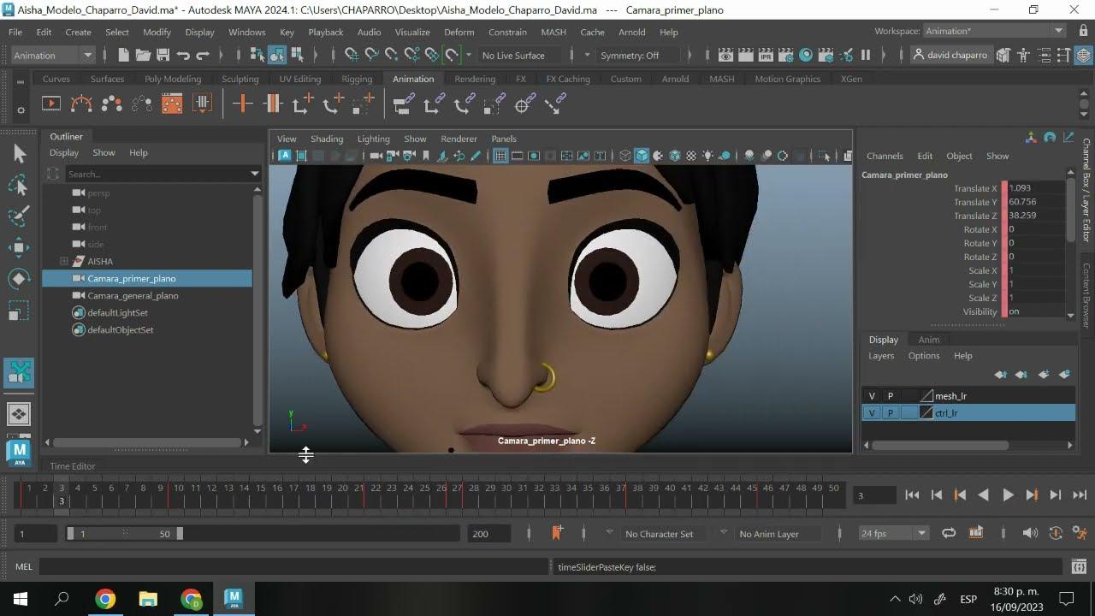
Task: Open the Constrain menu
Action: (x=507, y=32)
